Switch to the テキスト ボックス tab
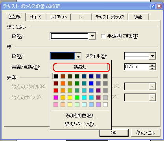 (x=110, y=17)
